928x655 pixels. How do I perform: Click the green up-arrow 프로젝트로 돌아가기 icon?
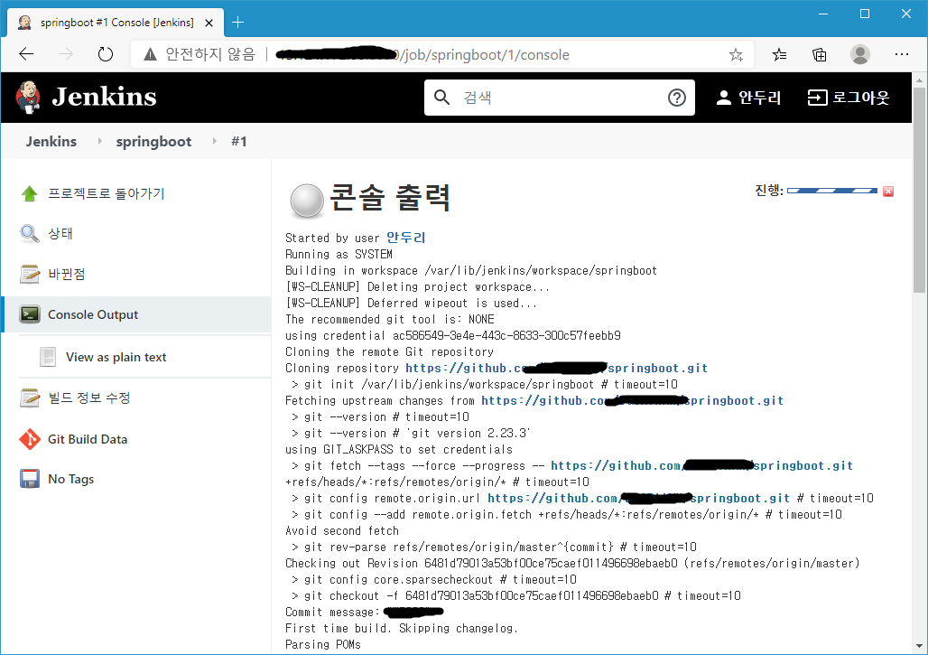(30, 193)
